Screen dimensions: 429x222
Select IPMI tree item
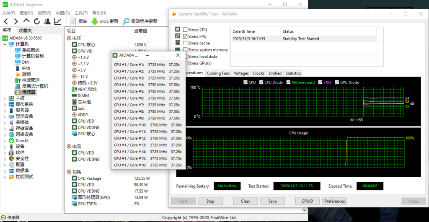[x=23, y=68]
